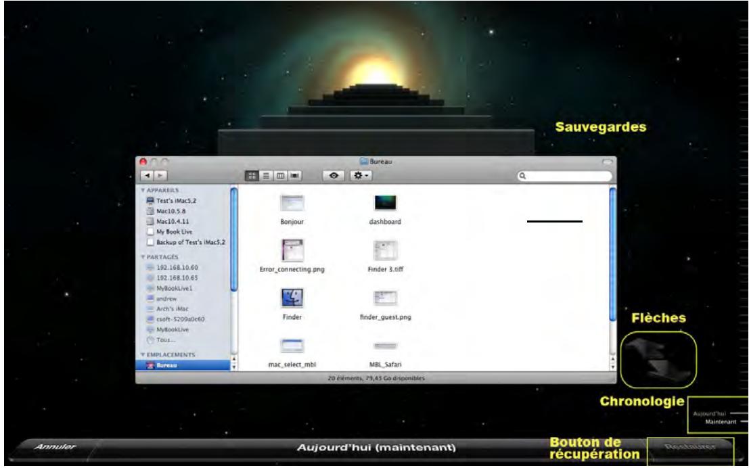Select Aujourd'hui on the timeline
This screenshot has height=468, width=749.
click(709, 414)
